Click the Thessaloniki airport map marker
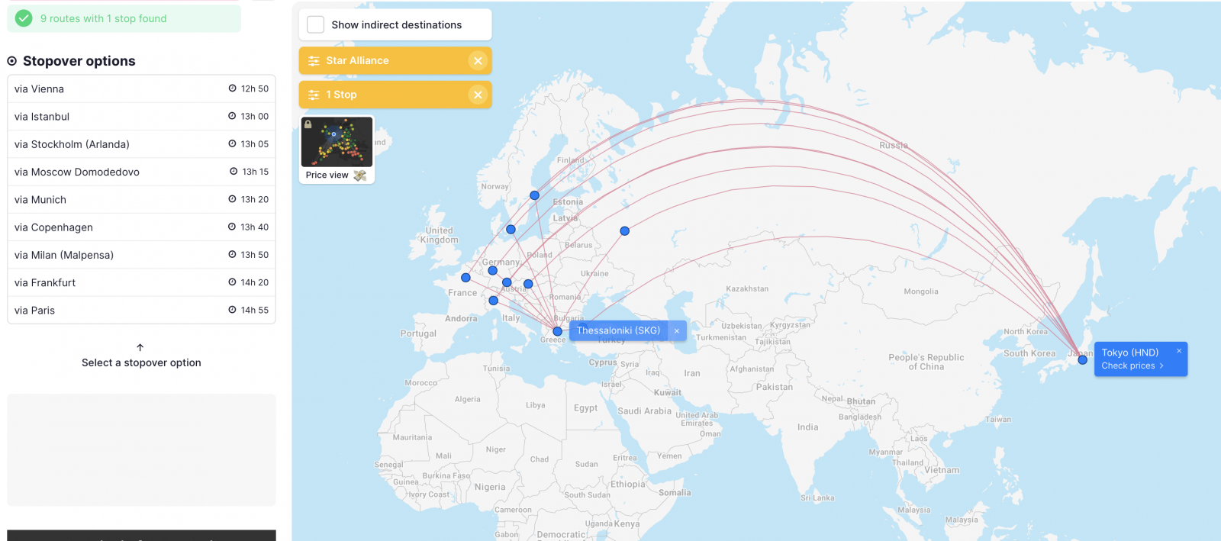Viewport: 1221px width, 541px height. [x=558, y=331]
